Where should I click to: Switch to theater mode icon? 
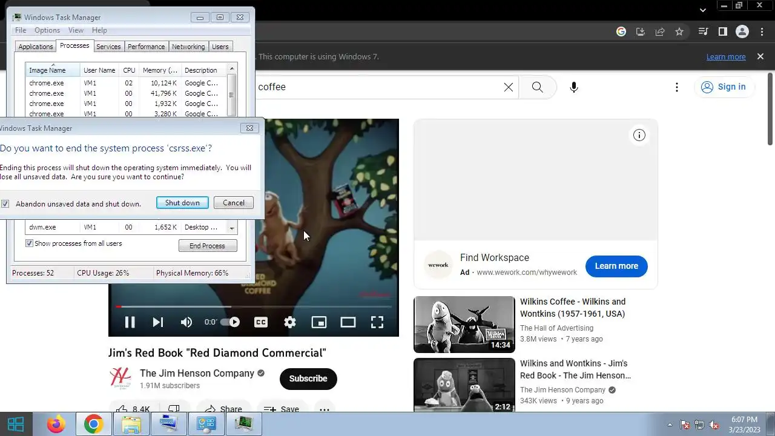(348, 322)
